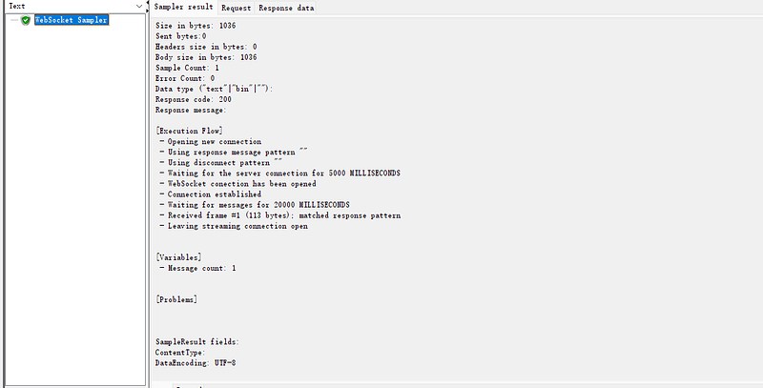Click the [Problems] section heading
The image size is (763, 388).
pos(176,299)
